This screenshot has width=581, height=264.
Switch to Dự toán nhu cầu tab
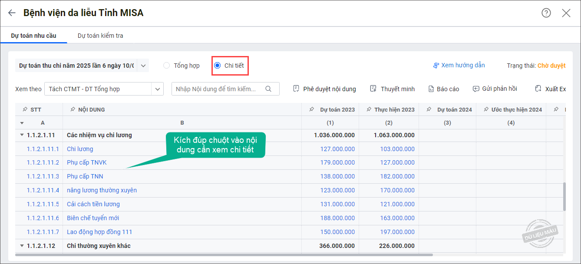33,36
